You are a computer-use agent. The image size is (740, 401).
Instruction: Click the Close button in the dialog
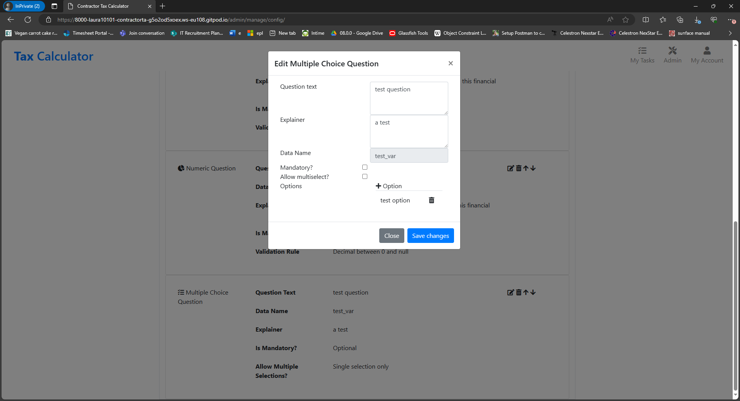pyautogui.click(x=392, y=236)
